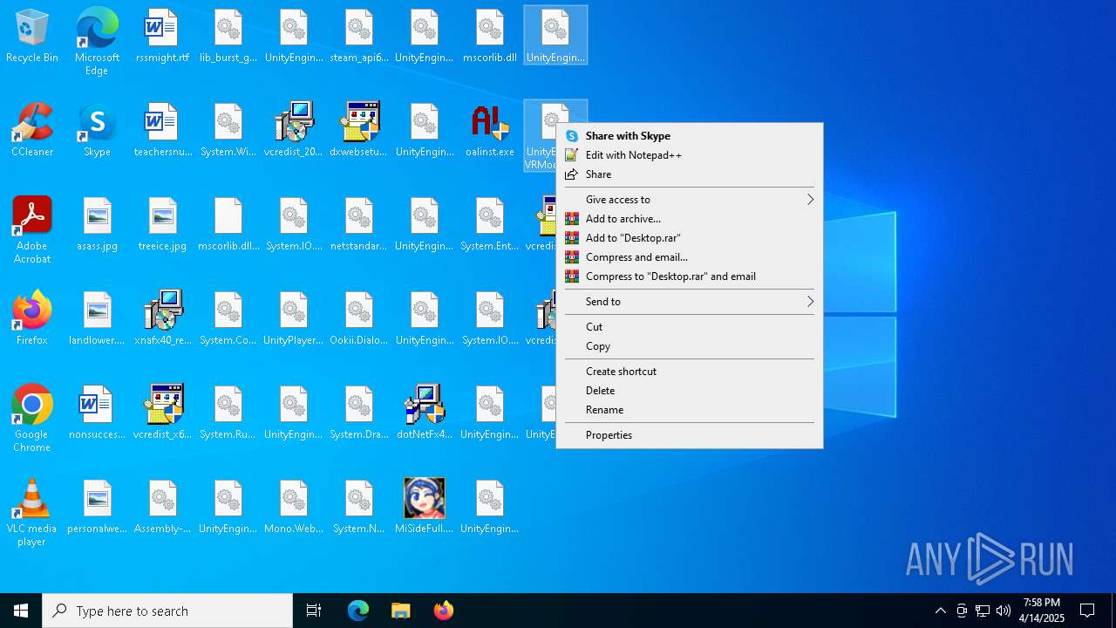Choose Add to archive...
Screen dimensions: 1116x628
[x=689, y=219]
